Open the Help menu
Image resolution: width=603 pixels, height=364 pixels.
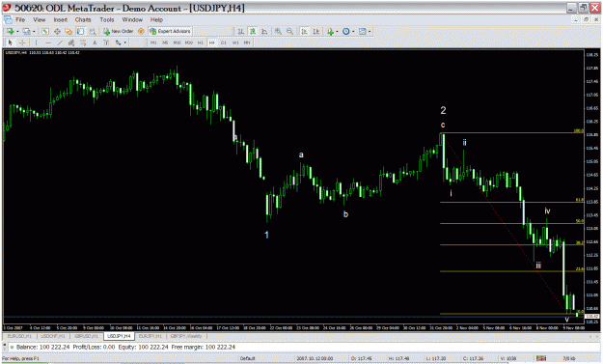tap(156, 19)
